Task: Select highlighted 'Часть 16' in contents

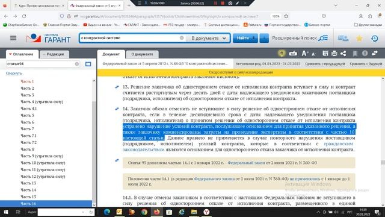Action: pos(46,204)
